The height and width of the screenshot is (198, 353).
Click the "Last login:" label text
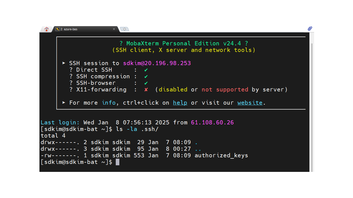[x=60, y=122]
